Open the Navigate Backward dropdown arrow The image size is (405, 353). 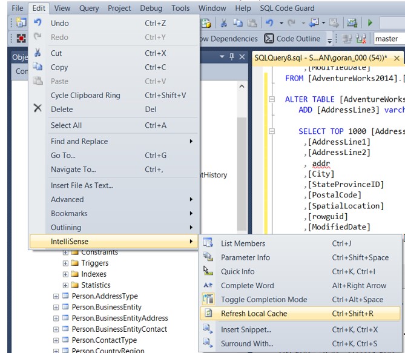[x=323, y=23]
